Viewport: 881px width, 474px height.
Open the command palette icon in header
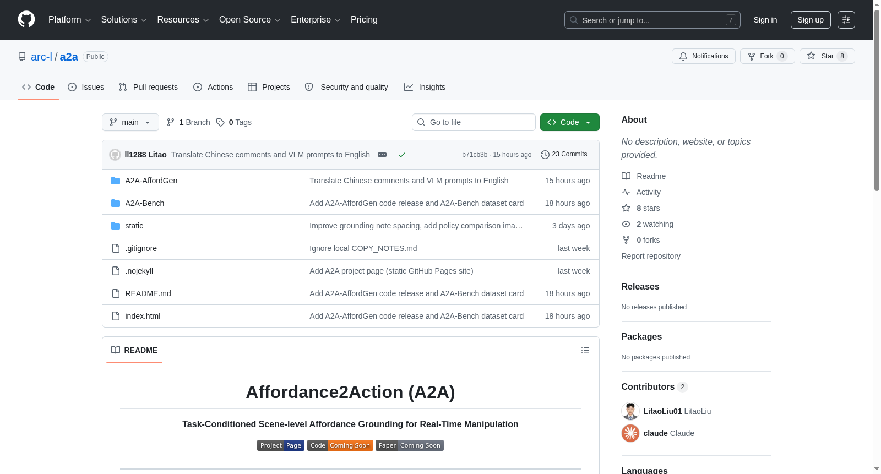pos(846,20)
